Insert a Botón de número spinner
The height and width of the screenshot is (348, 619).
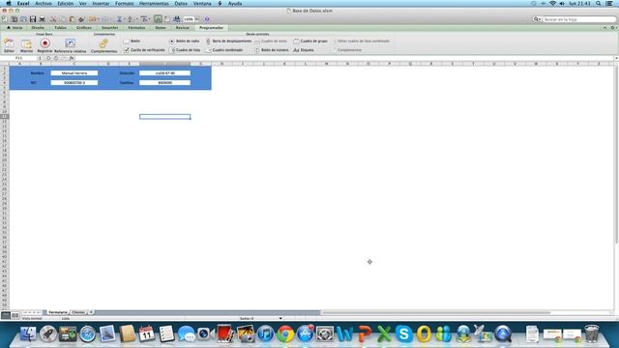pyautogui.click(x=272, y=50)
